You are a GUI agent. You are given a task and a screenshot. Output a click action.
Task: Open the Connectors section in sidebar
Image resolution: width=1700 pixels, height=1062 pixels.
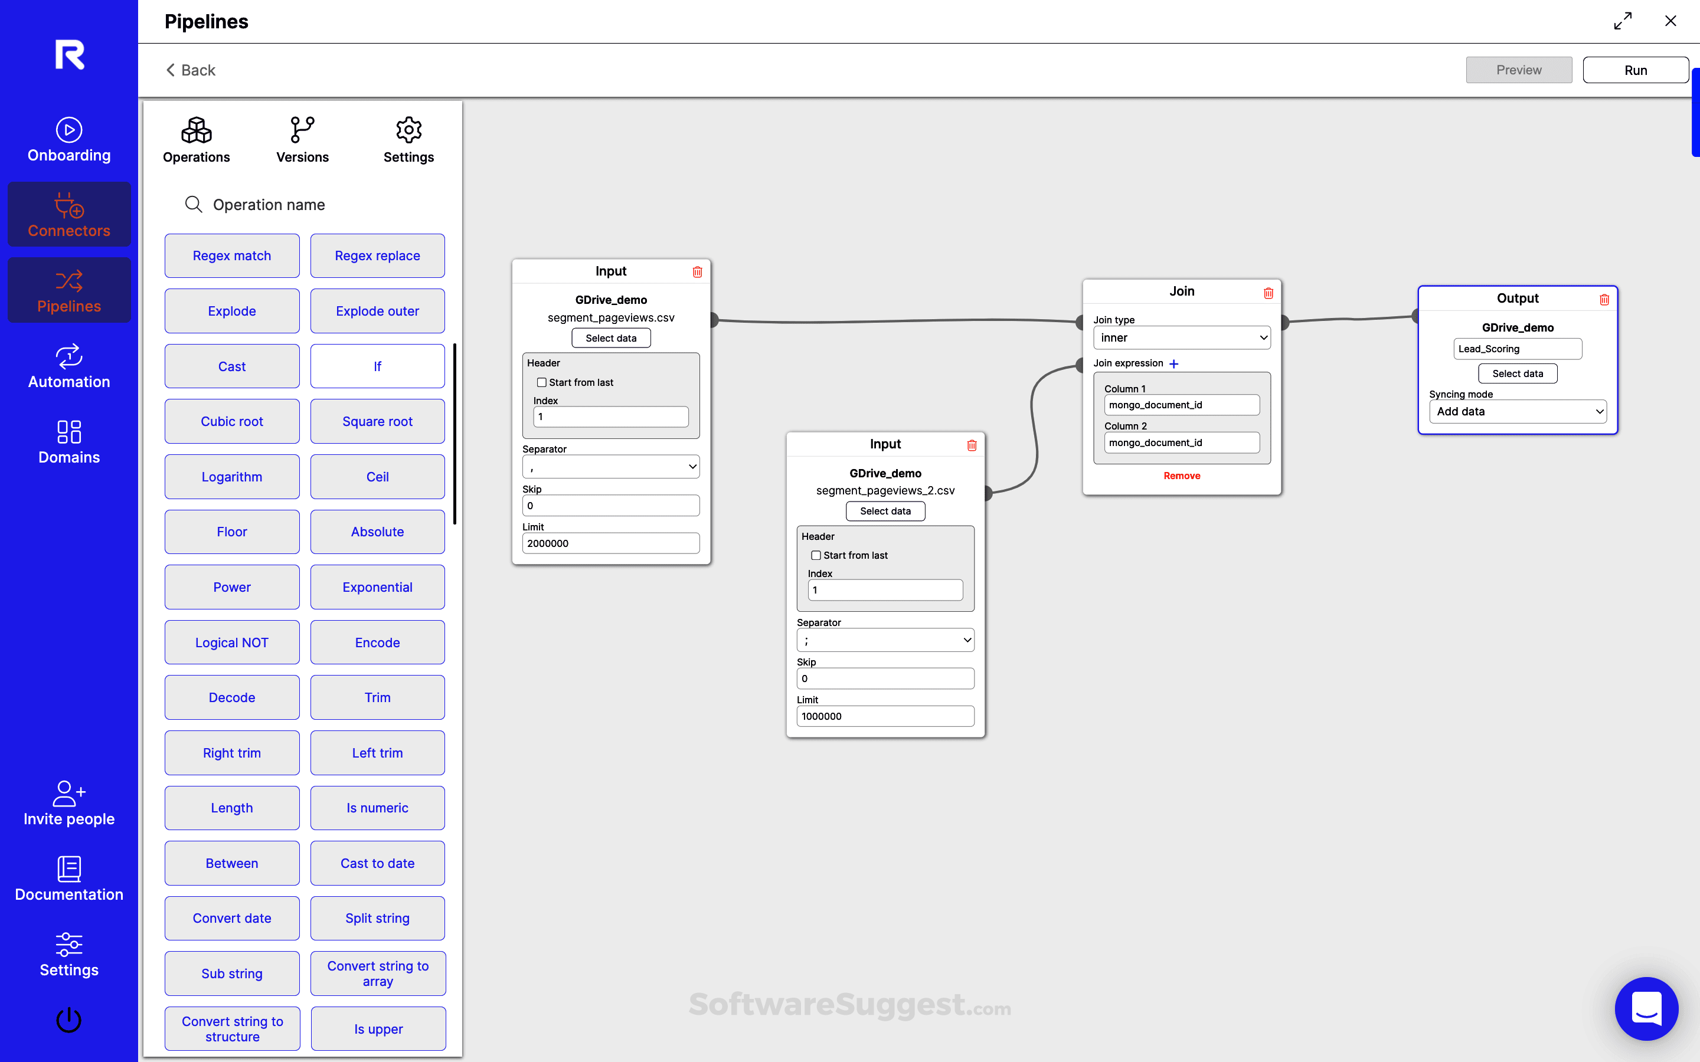point(68,214)
